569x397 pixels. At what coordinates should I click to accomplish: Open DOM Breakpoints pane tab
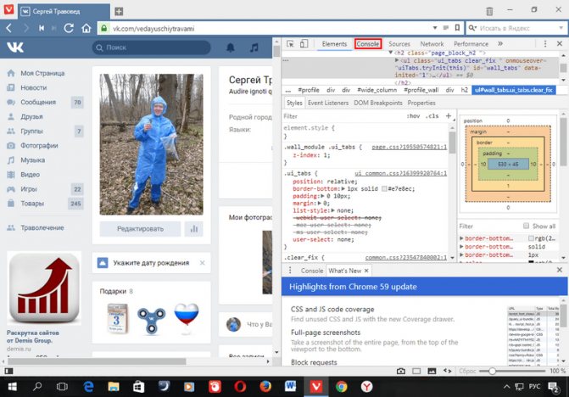point(378,103)
